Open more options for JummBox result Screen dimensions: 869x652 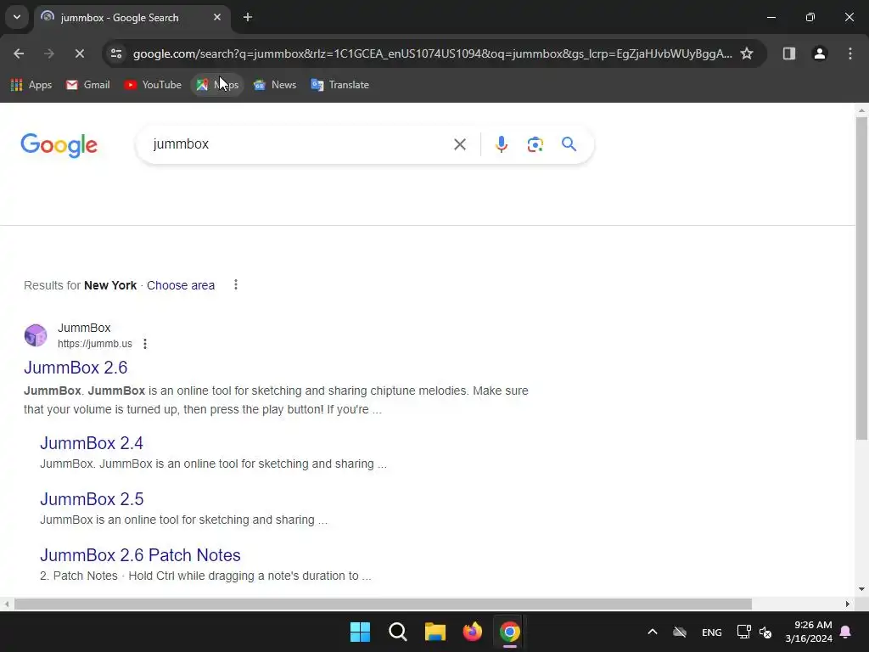pyautogui.click(x=144, y=344)
